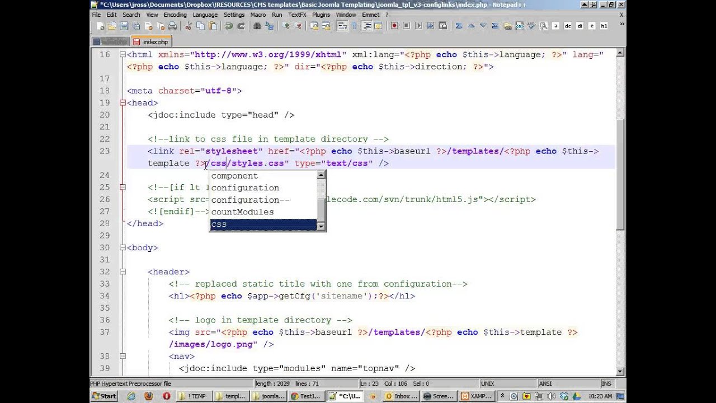Viewport: 716px width, 403px height.
Task: Open the Search menu
Action: (x=131, y=15)
